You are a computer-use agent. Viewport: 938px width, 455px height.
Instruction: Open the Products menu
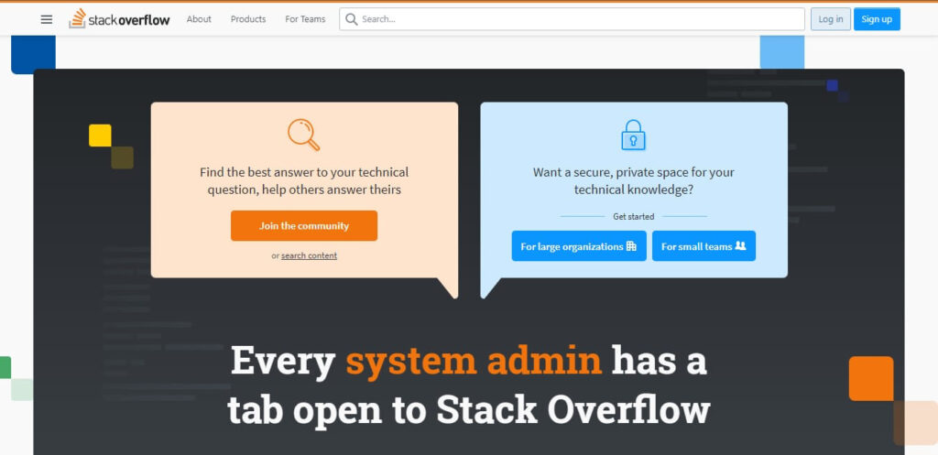click(248, 19)
